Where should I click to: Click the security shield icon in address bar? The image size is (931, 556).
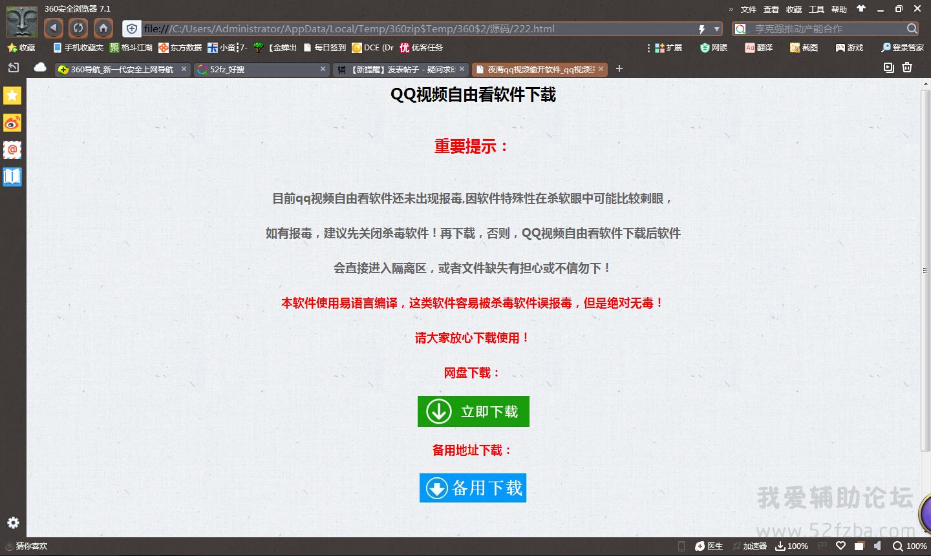tap(132, 29)
